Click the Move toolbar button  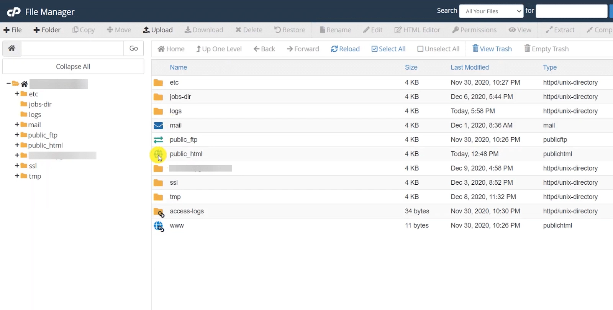[119, 30]
